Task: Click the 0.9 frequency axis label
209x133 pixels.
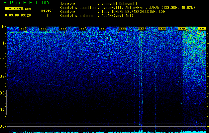Action: (x=3, y=76)
